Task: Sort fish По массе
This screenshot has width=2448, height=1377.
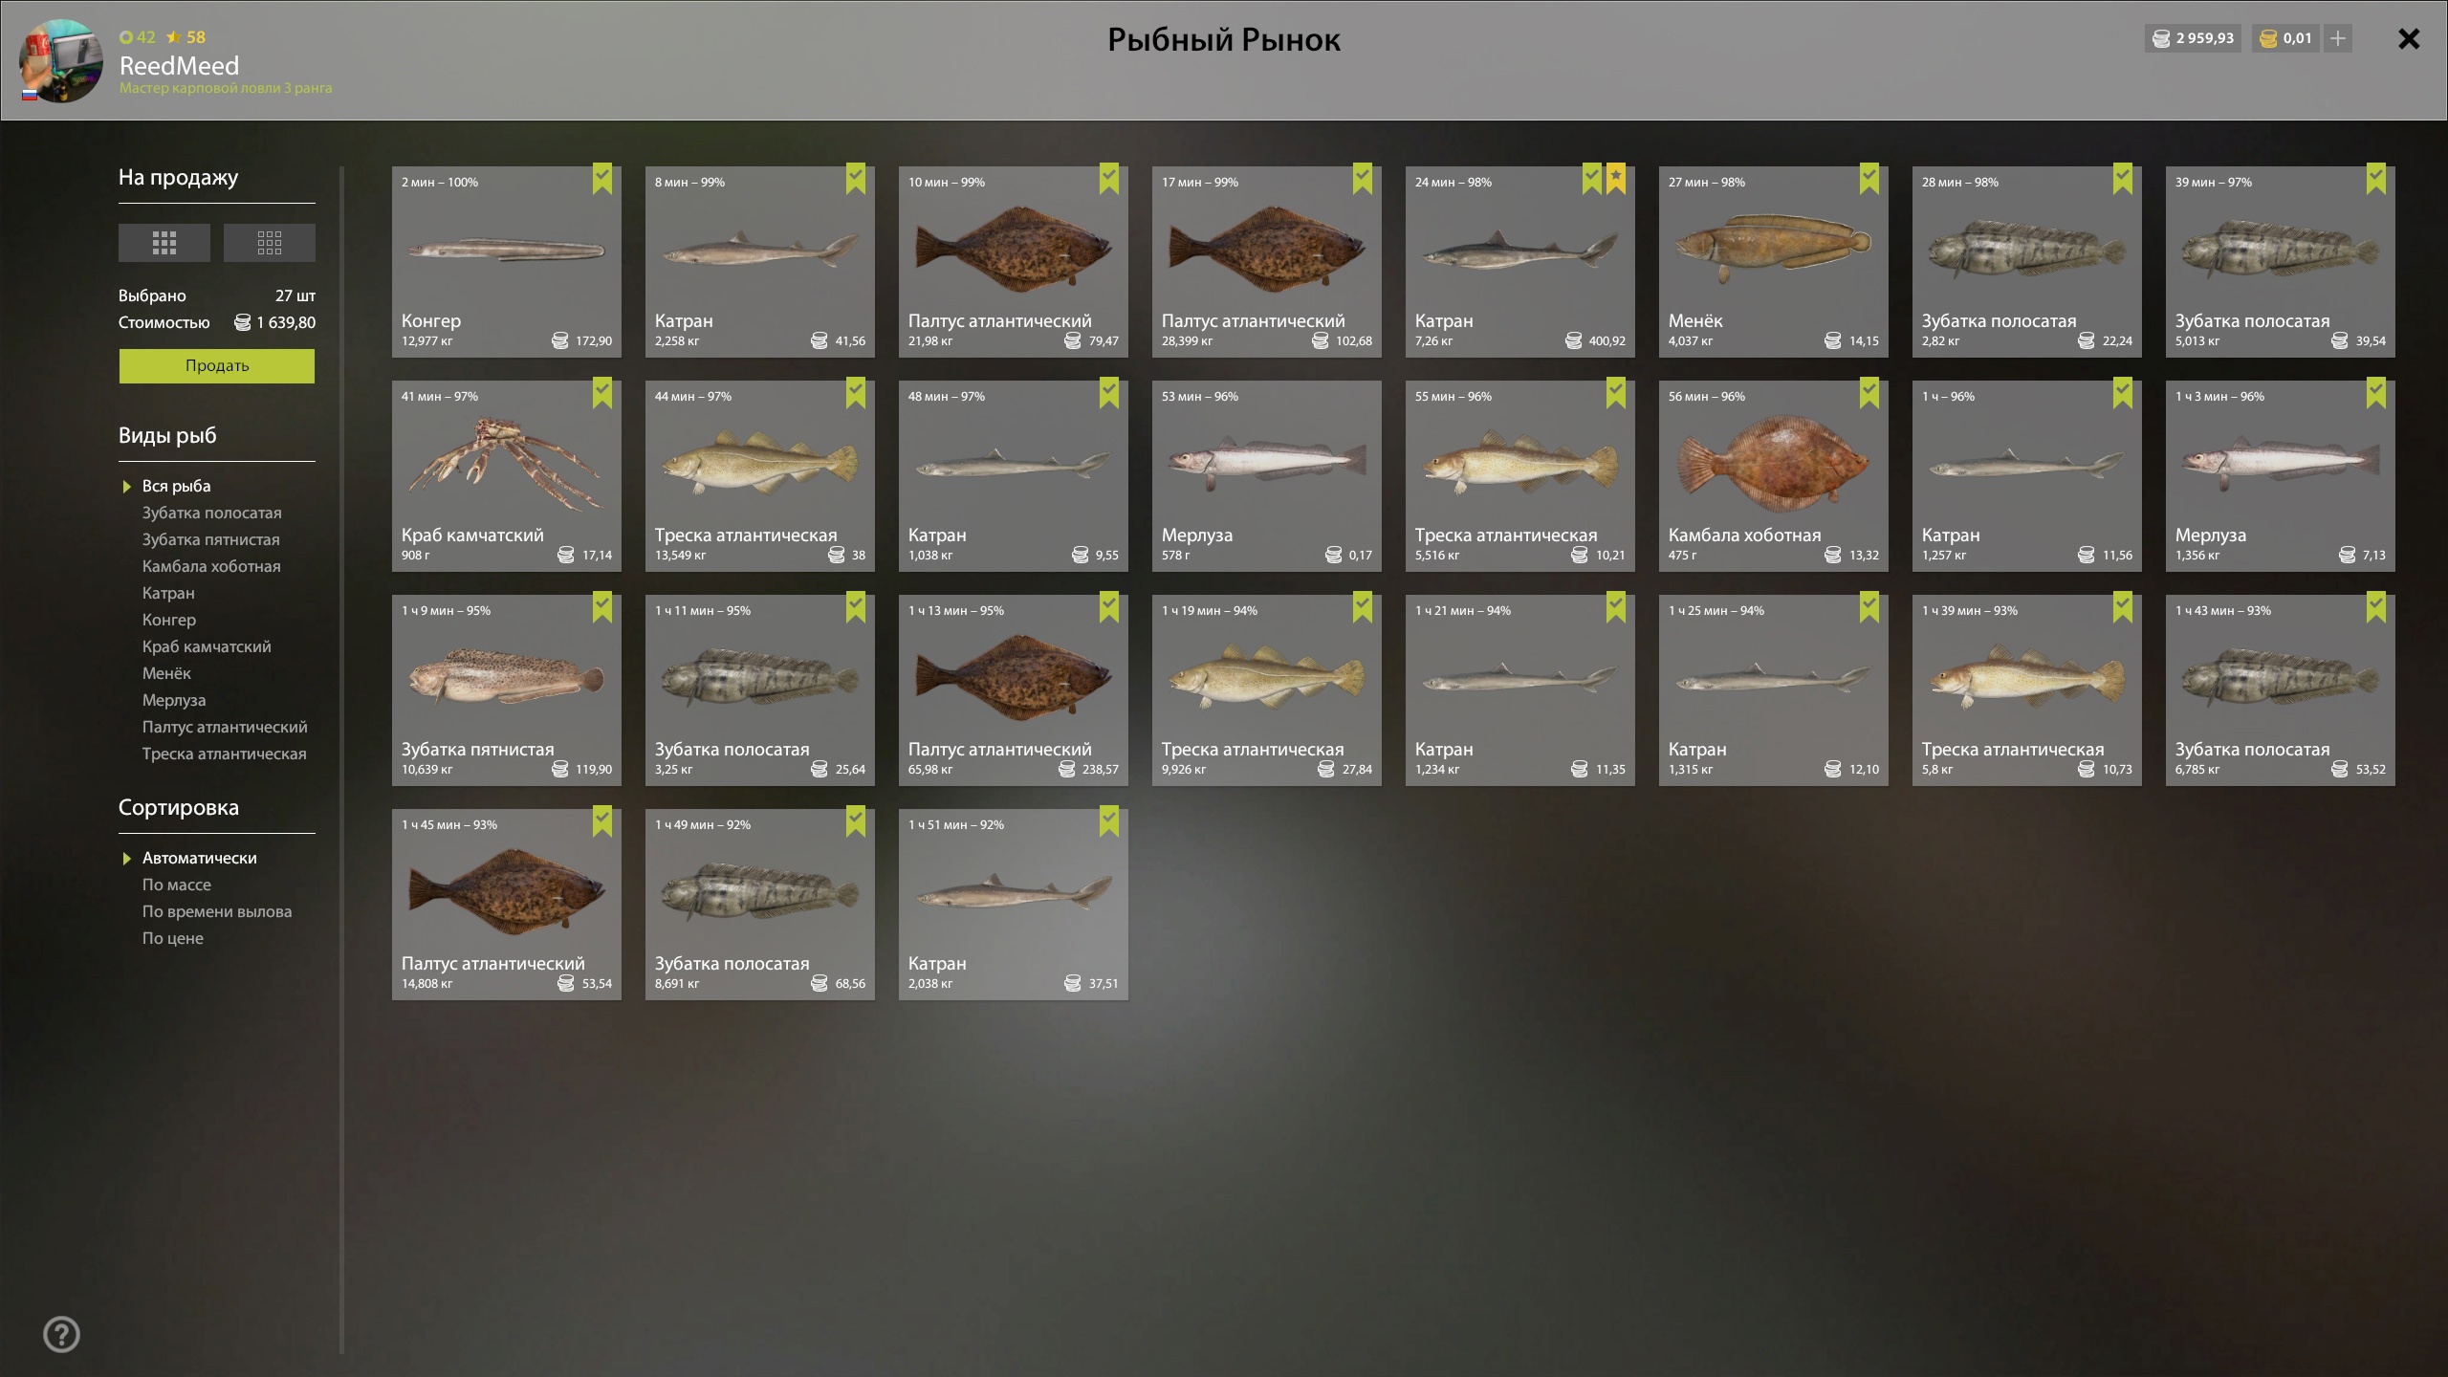Action: pos(177,885)
